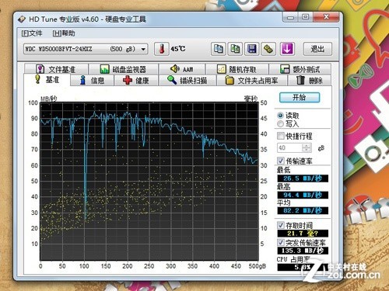Switch to the 磁盘监视器 tab
The height and width of the screenshot is (291, 389).
(124, 69)
